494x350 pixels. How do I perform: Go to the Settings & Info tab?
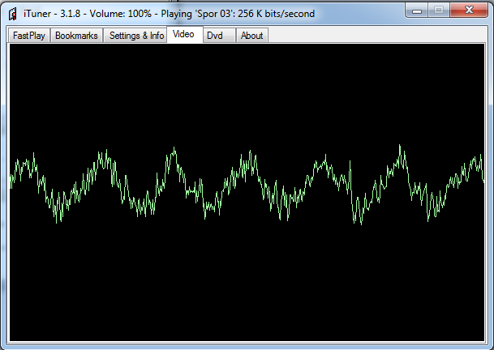click(136, 36)
